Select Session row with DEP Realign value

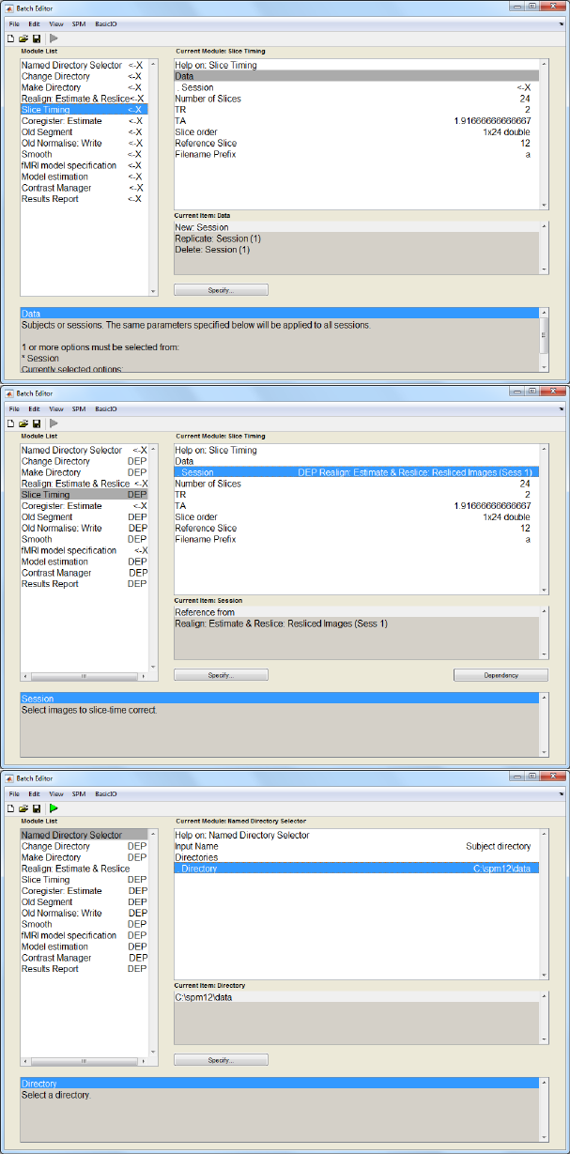coord(356,472)
